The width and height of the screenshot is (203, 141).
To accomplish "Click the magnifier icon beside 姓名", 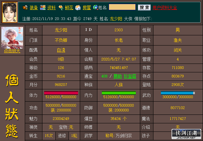I will (95, 7).
